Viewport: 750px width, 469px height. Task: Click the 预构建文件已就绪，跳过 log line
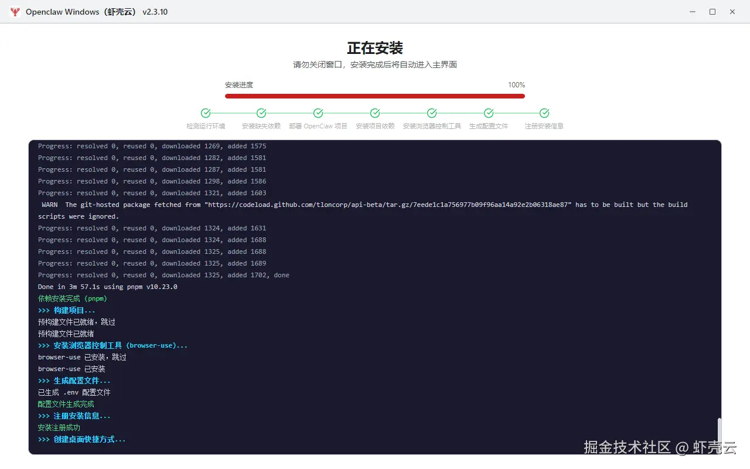click(77, 322)
